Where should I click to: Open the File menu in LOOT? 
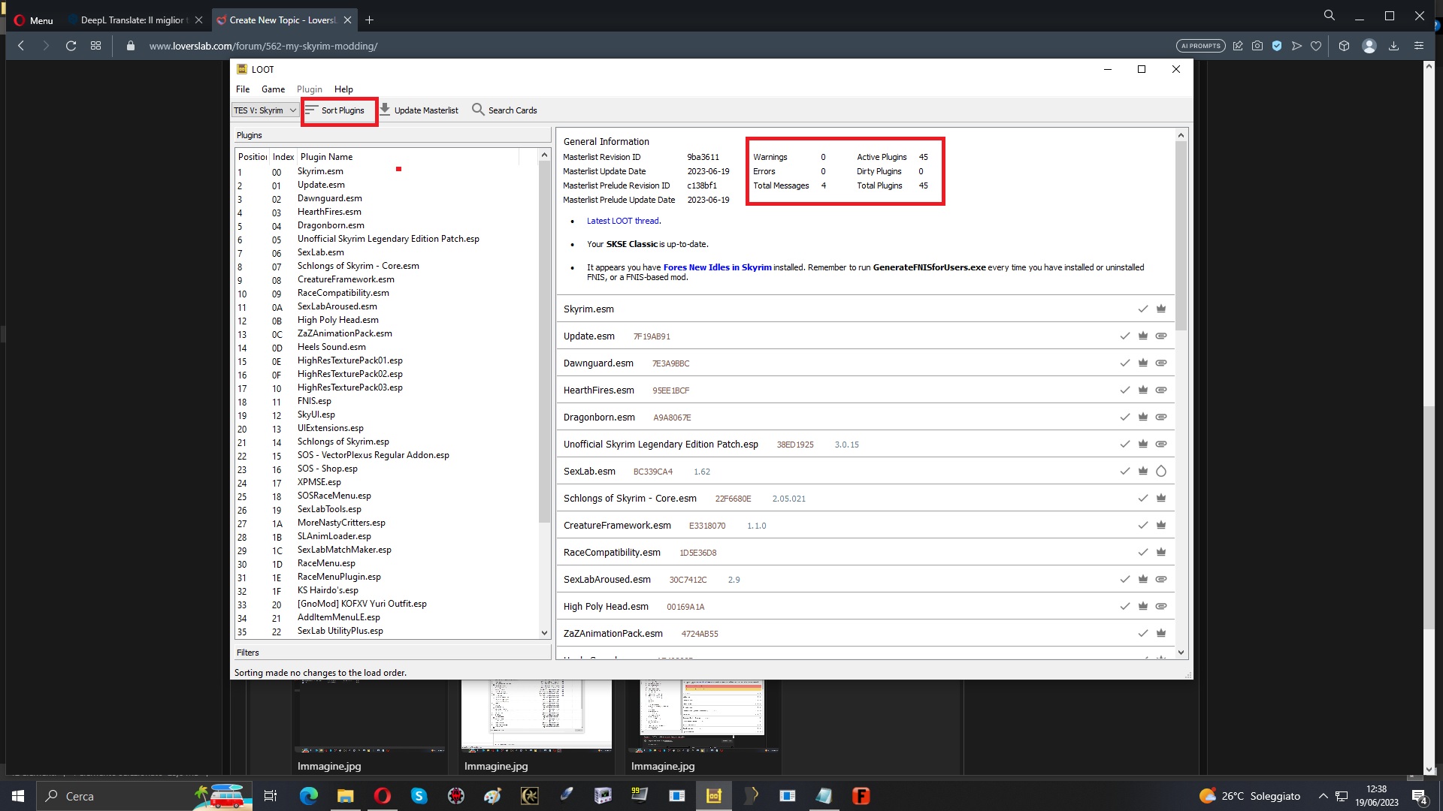(243, 89)
